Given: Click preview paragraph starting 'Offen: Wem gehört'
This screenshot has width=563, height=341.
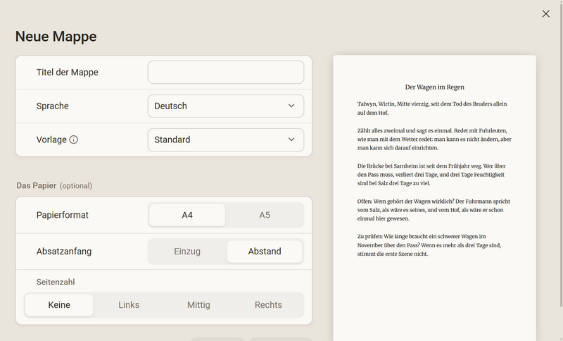Looking at the screenshot, I should (x=434, y=210).
